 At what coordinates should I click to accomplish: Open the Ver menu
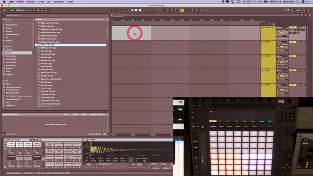click(48, 2)
